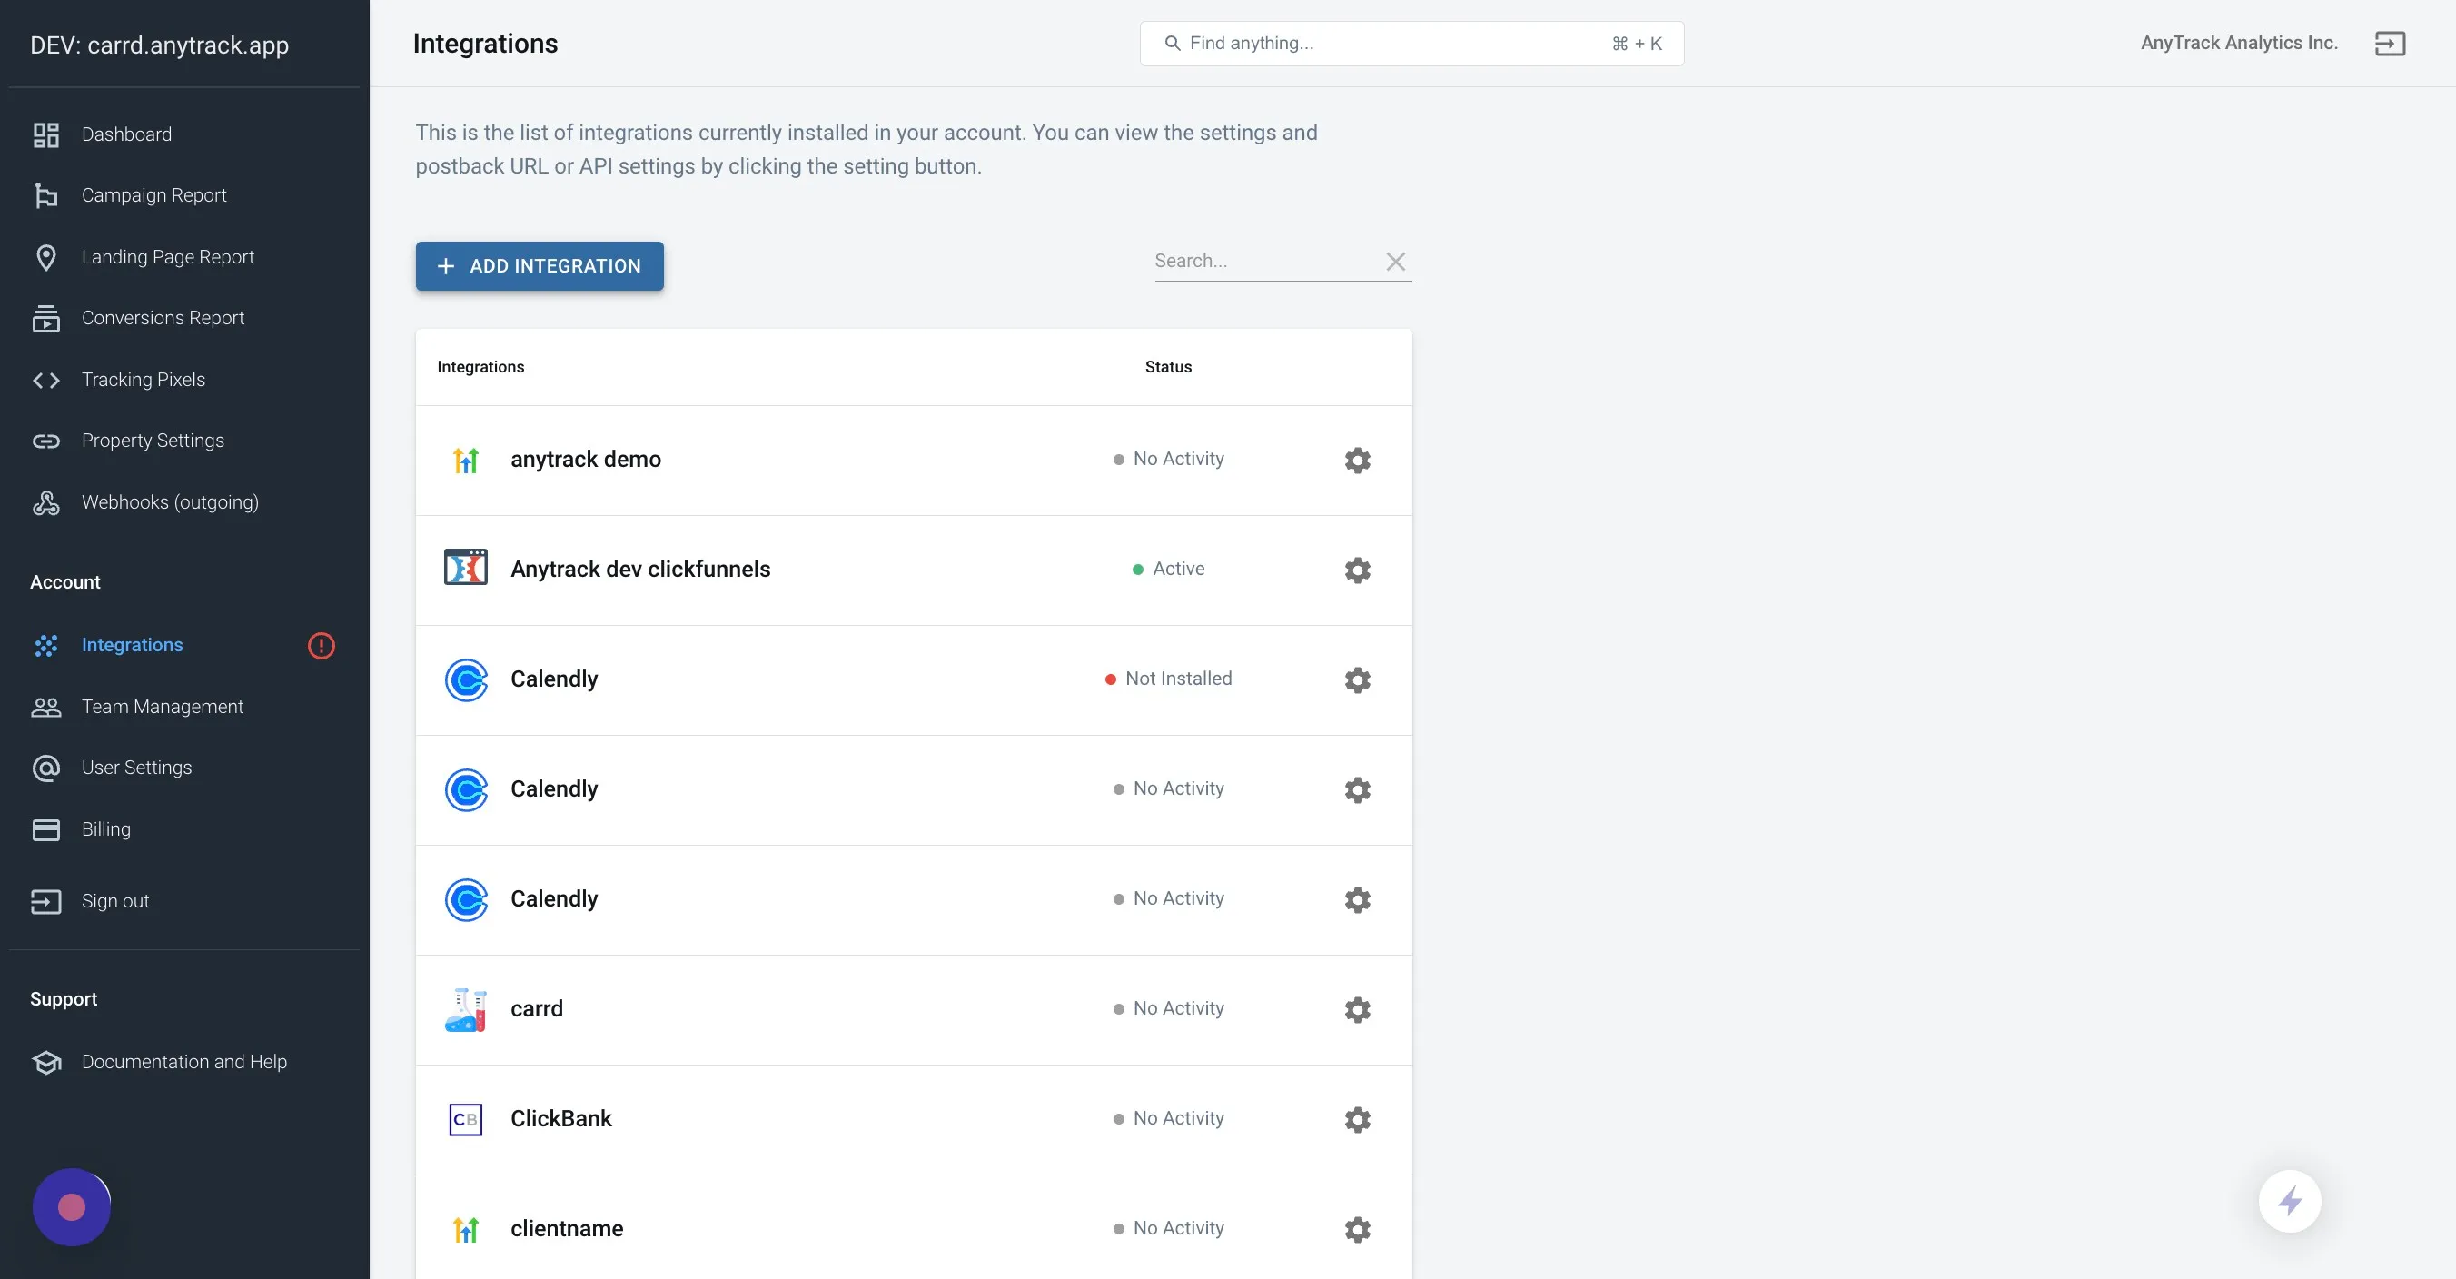Navigate to Tracking Pixels

[143, 380]
